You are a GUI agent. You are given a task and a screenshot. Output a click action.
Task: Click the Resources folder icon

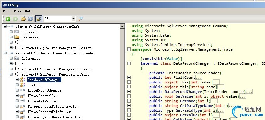point(17,37)
